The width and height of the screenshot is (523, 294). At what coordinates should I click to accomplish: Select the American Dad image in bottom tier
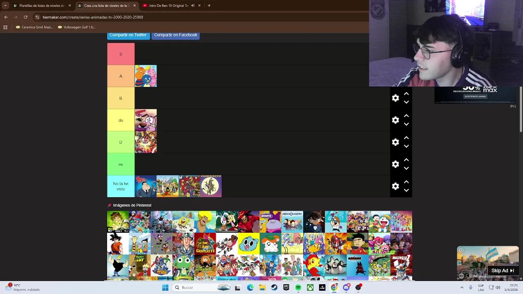[x=146, y=186]
